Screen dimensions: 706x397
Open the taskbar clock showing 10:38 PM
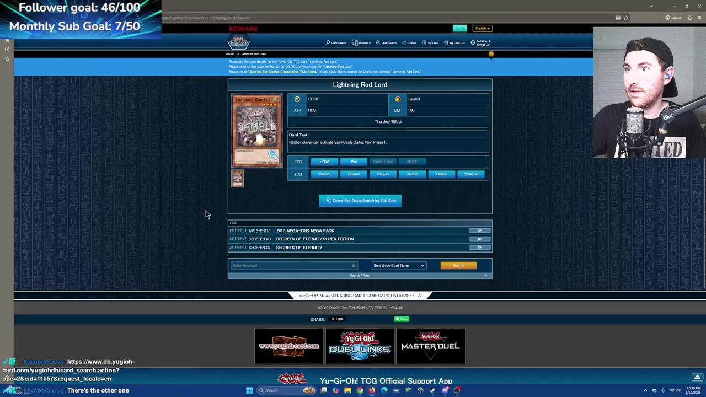[x=693, y=390]
